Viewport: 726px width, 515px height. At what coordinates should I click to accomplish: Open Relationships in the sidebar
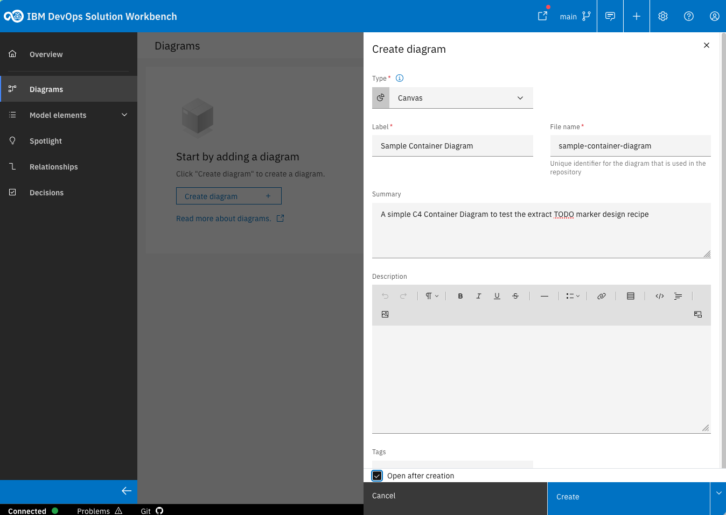[69, 167]
